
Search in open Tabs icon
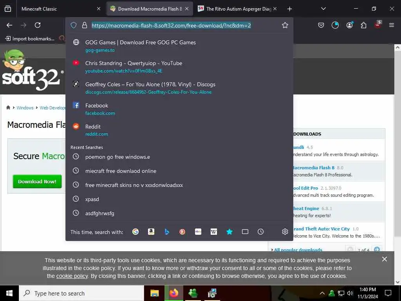(245, 232)
